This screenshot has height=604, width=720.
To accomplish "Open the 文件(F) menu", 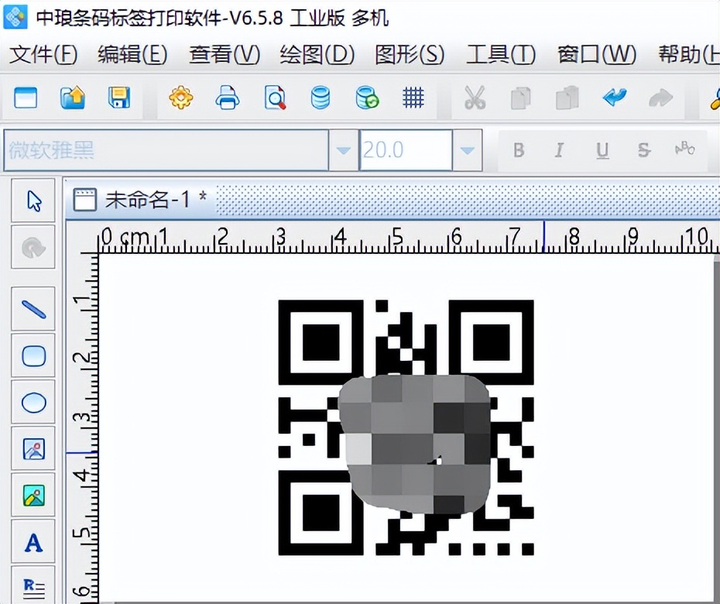I will (x=43, y=55).
